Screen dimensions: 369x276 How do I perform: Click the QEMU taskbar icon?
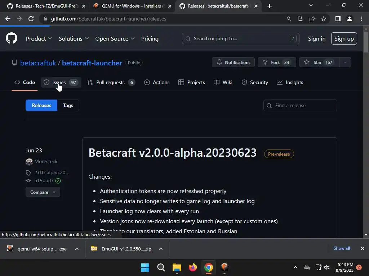click(x=224, y=267)
